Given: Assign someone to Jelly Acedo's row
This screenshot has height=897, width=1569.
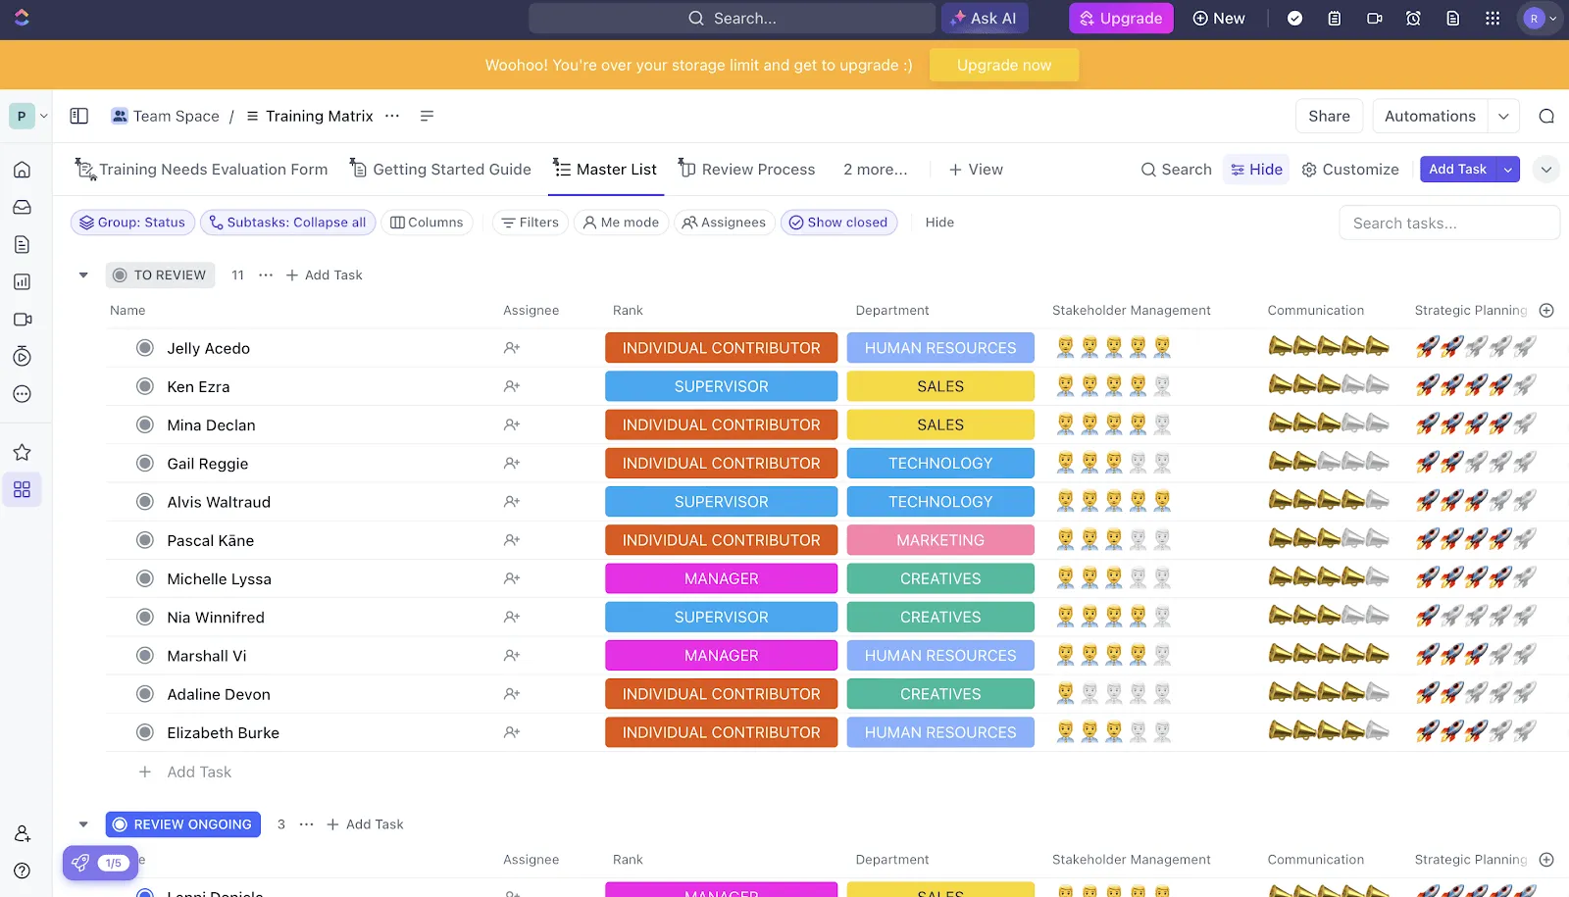Looking at the screenshot, I should pos(512,348).
